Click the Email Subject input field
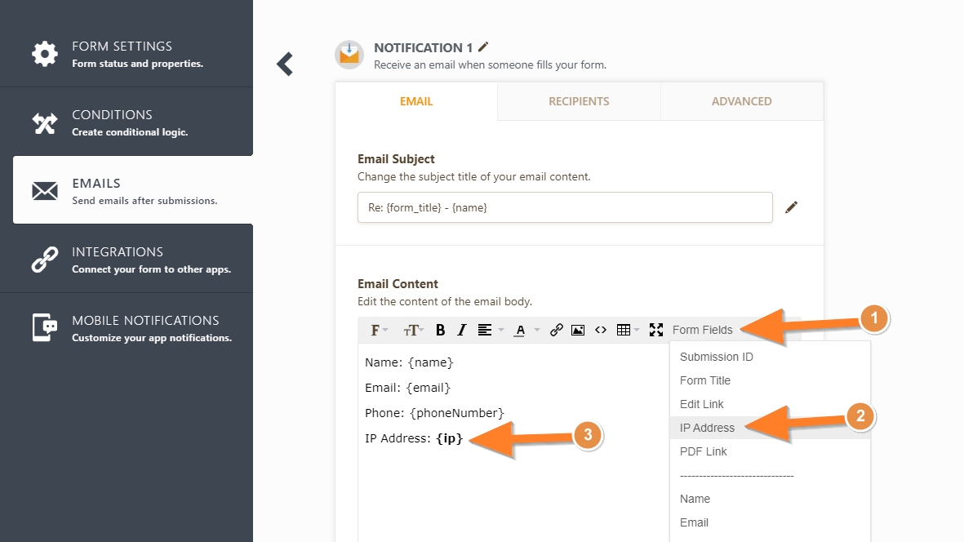Screen dimensions: 964x542 (x=565, y=207)
